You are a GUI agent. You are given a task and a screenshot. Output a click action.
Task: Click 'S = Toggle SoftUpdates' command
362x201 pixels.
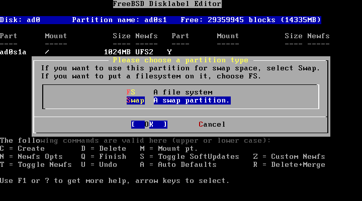[x=190, y=157]
